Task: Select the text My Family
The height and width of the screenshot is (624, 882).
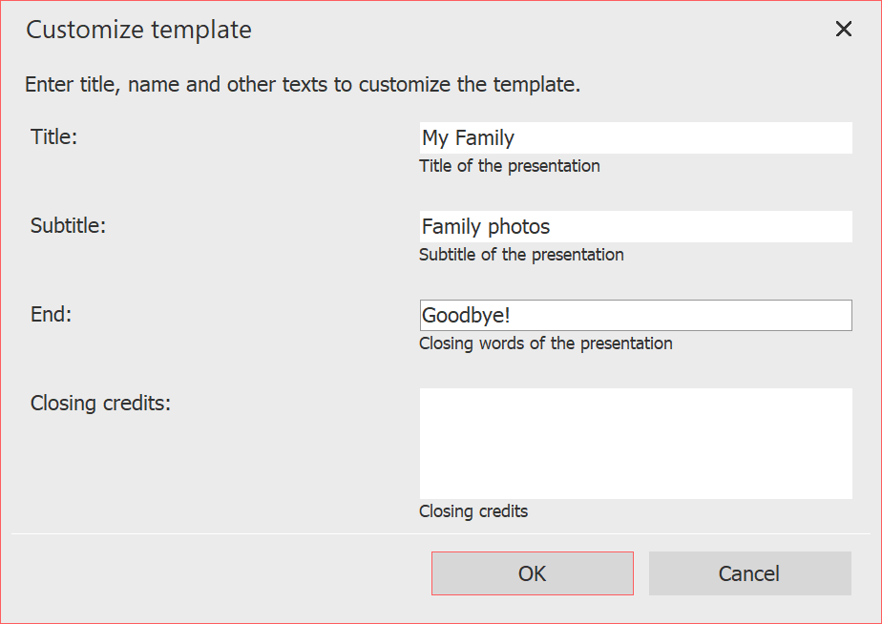Action: click(467, 137)
